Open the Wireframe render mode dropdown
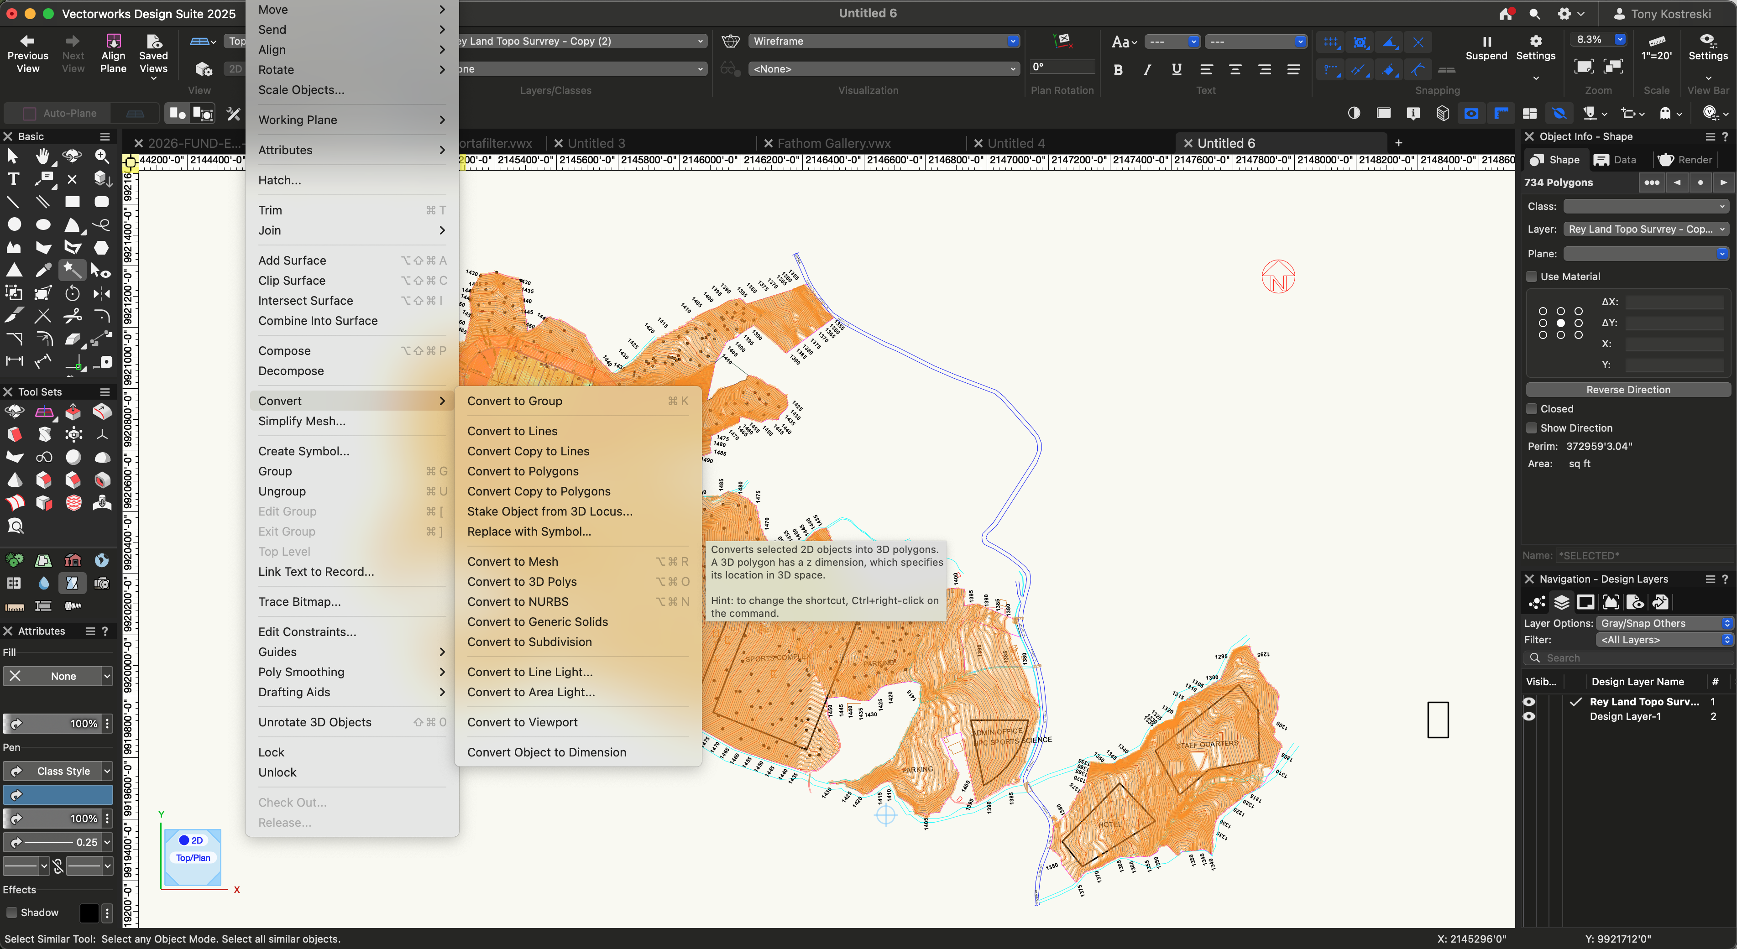 (x=883, y=41)
